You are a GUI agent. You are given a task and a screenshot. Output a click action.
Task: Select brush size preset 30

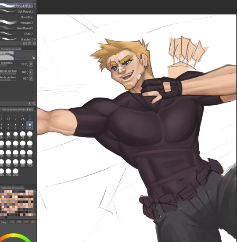[30, 135]
